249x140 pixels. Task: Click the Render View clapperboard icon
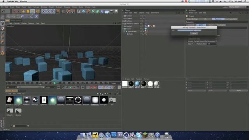coord(63,11)
